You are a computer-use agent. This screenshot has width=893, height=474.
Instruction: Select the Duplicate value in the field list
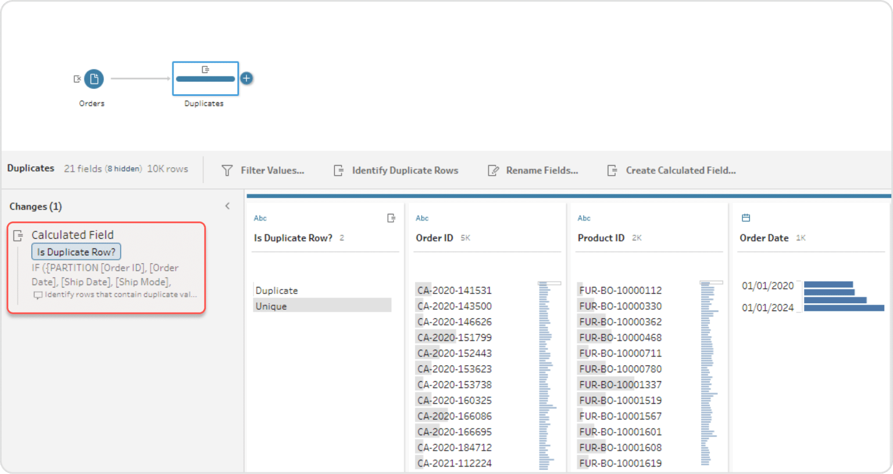(277, 290)
